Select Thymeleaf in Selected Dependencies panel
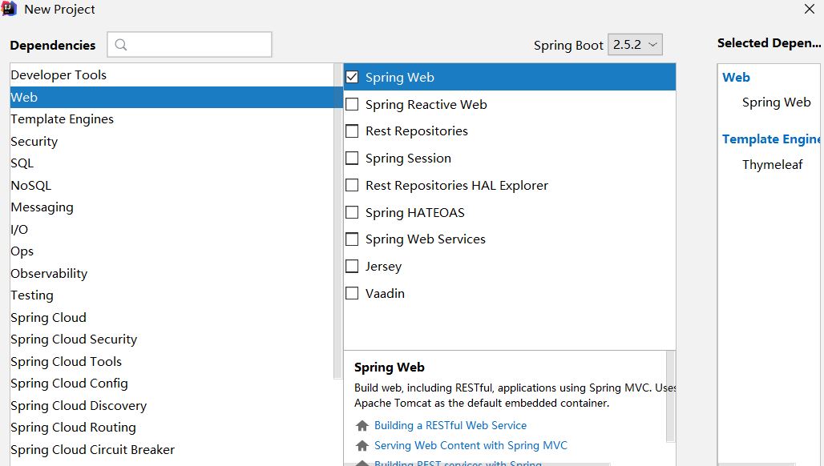The width and height of the screenshot is (824, 466). click(x=772, y=165)
